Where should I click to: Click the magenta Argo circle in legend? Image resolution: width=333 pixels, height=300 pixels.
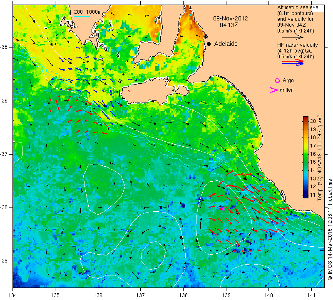pyautogui.click(x=277, y=80)
